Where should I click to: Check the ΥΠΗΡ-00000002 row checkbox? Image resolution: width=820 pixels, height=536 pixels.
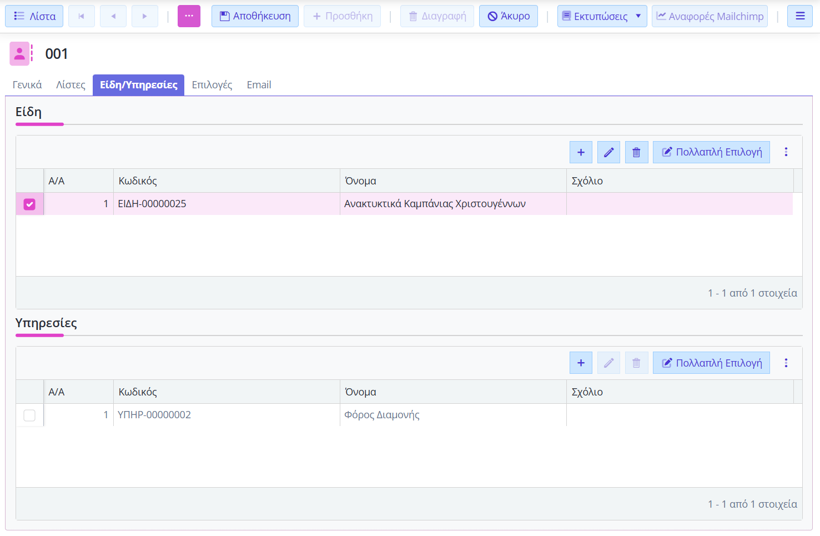coord(29,415)
